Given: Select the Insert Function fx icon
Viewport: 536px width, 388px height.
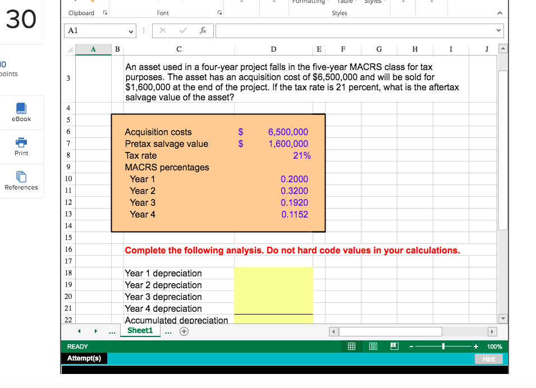Looking at the screenshot, I should 203,31.
